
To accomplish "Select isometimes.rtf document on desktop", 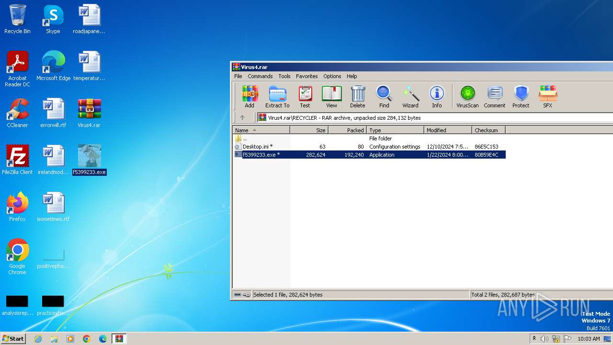I will 53,207.
